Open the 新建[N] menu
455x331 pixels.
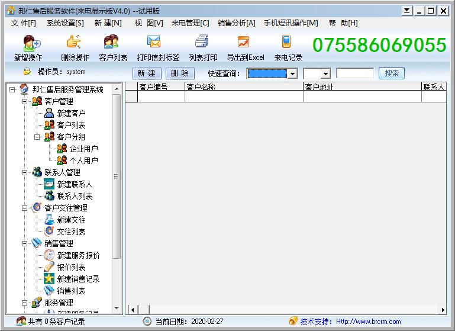108,23
